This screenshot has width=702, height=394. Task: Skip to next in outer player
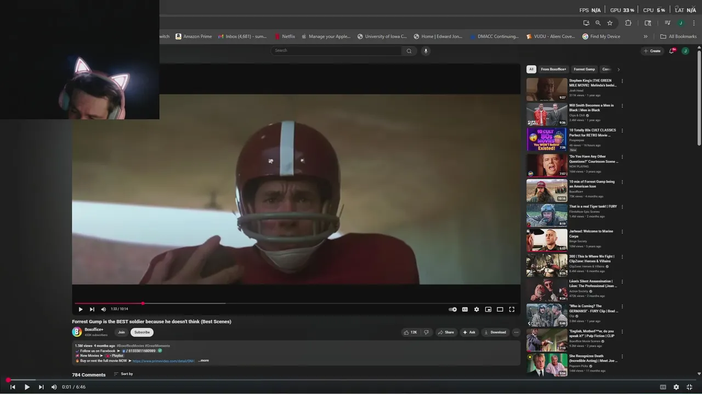coord(41,387)
